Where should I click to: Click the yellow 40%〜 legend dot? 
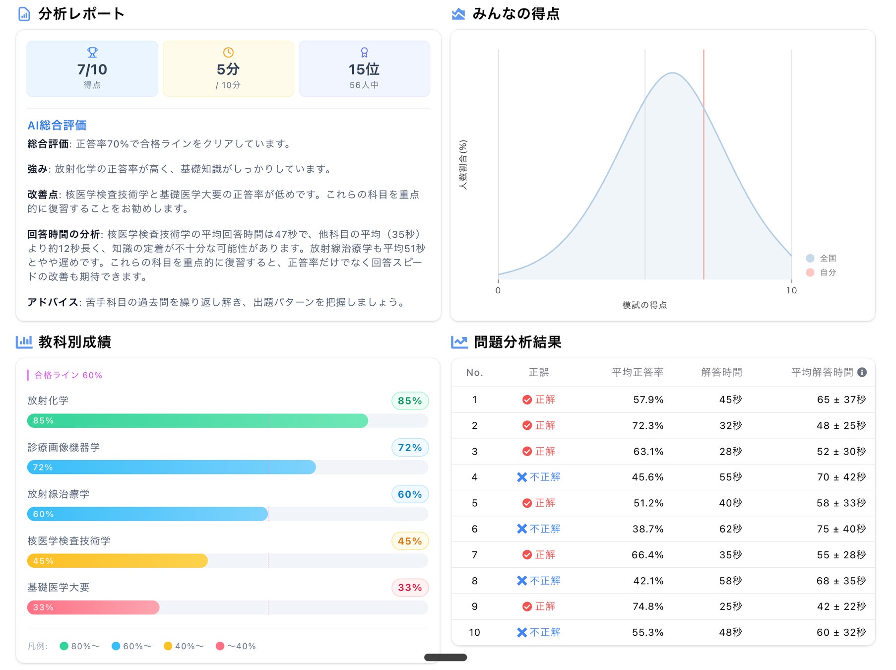tap(168, 646)
